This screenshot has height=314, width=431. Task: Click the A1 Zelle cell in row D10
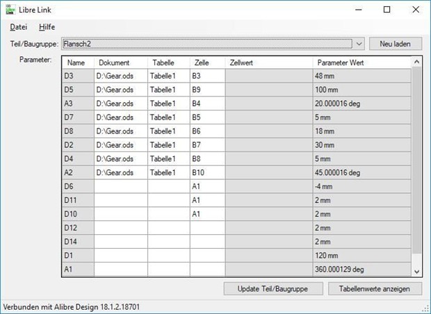click(x=208, y=214)
